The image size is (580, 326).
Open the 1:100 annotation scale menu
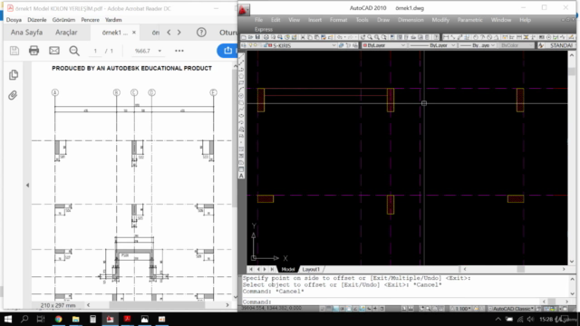pos(462,308)
